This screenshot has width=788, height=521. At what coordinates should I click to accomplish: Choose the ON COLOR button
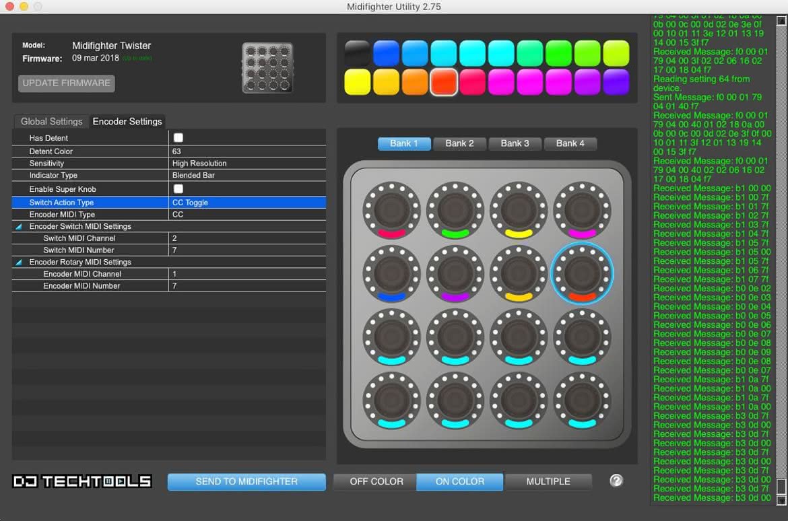tap(460, 481)
